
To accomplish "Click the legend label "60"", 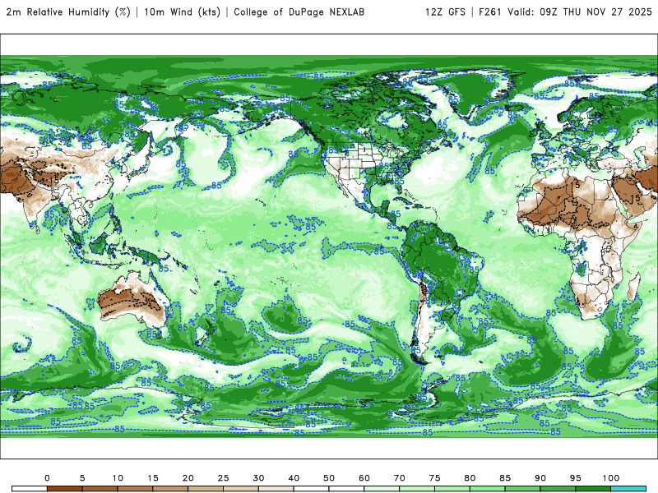I will pos(364,478).
